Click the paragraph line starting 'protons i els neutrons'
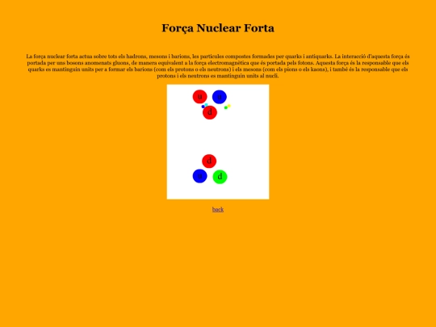Viewport: 436px width, 327px height. point(218,76)
